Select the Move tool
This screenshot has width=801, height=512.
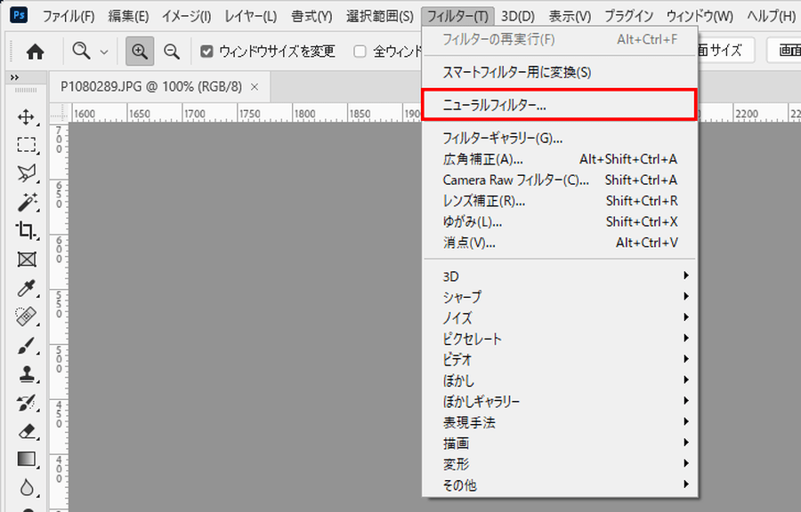point(27,116)
